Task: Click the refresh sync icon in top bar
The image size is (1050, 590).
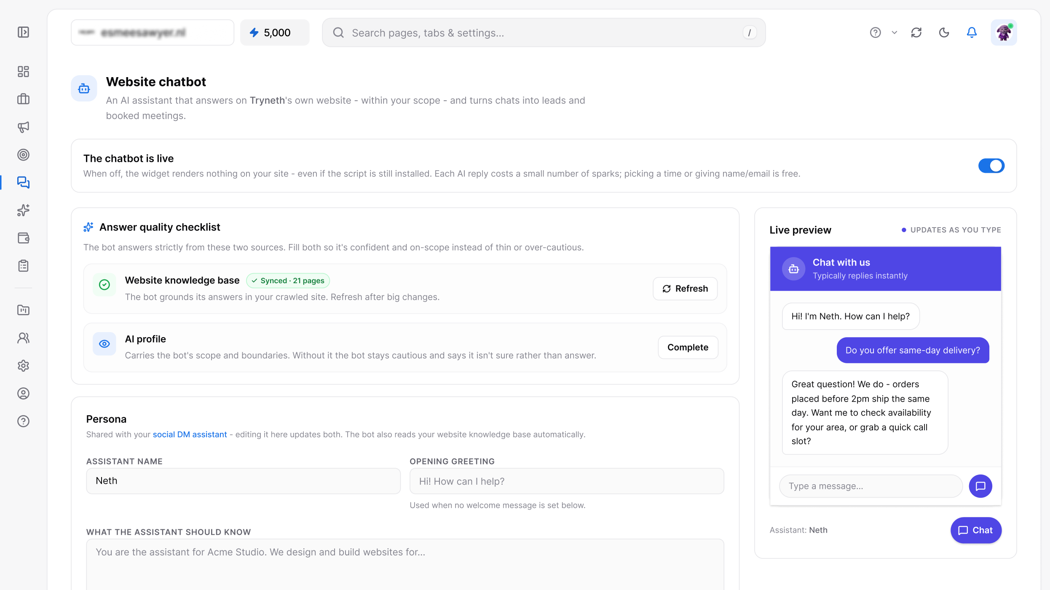Action: pyautogui.click(x=916, y=32)
